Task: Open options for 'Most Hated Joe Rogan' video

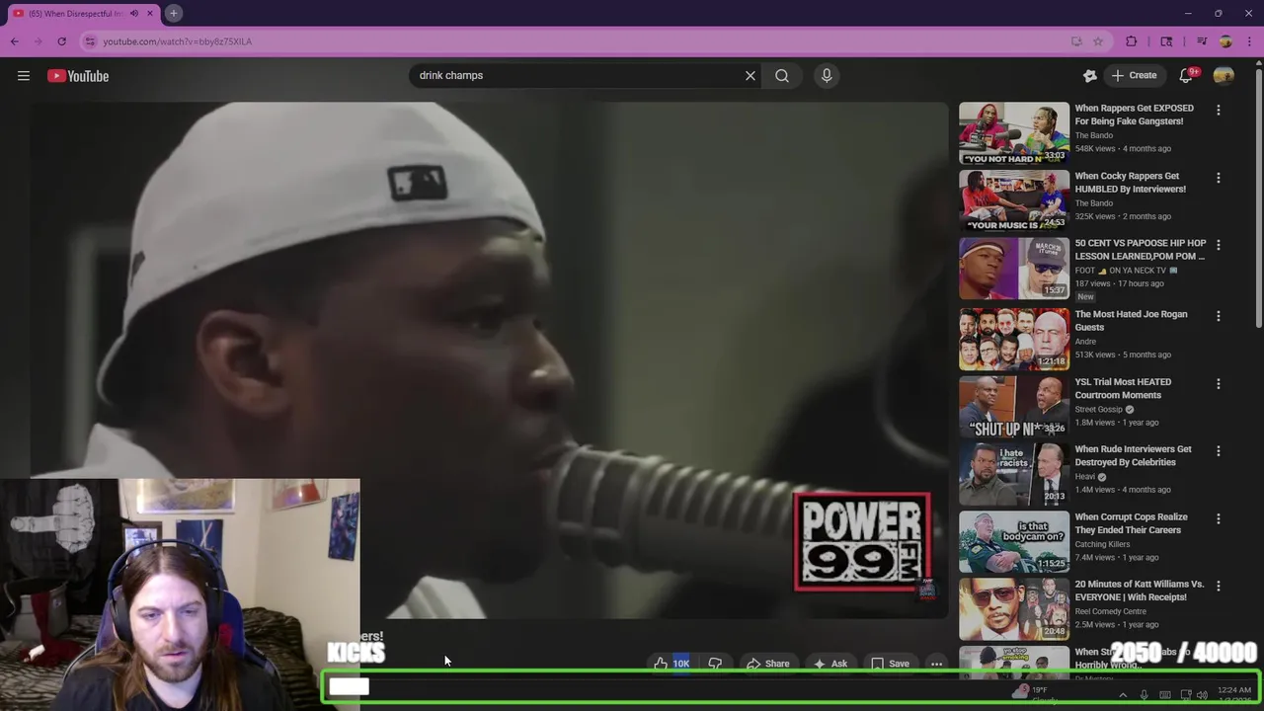Action: pyautogui.click(x=1218, y=316)
